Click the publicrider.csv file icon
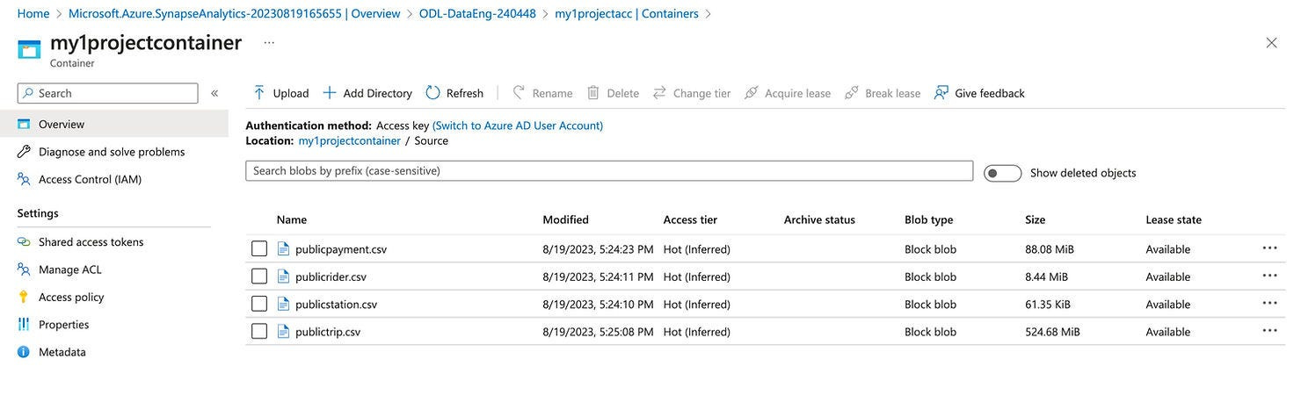 (x=283, y=276)
